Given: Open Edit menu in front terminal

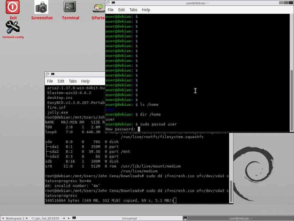Looking at the screenshot, I should (121, 10).
